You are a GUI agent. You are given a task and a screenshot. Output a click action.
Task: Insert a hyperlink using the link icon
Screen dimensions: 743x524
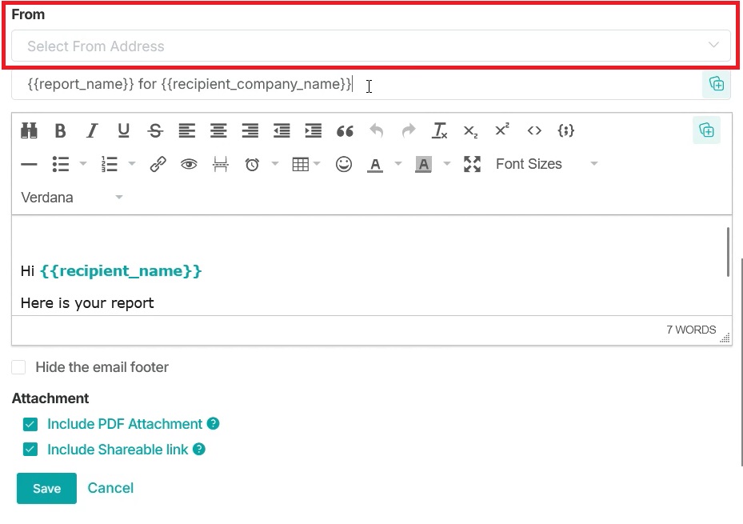point(158,164)
